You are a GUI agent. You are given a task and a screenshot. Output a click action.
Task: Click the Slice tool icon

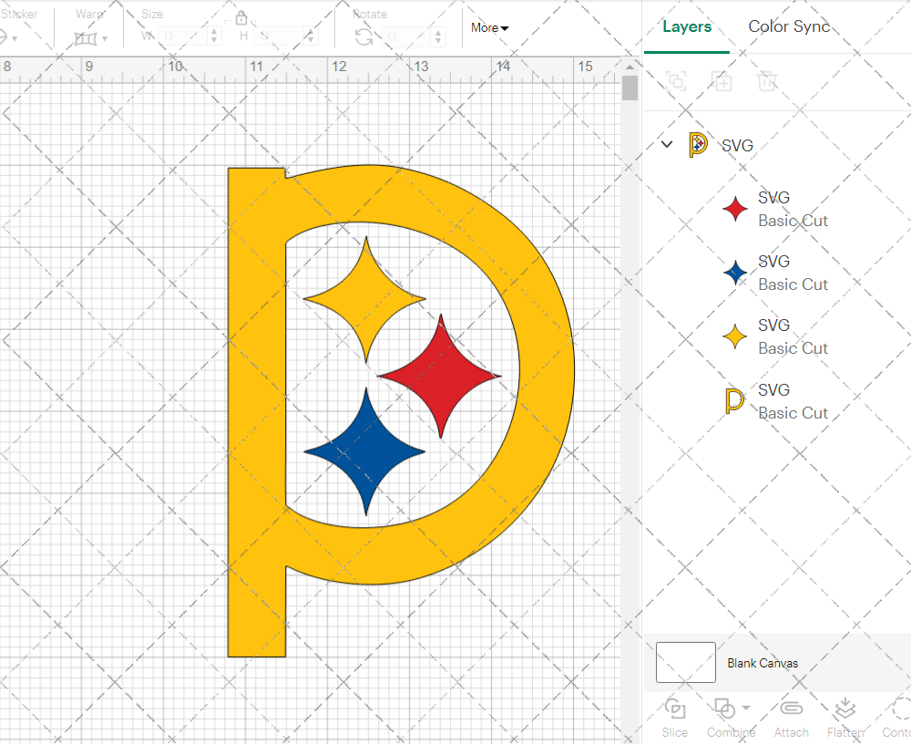point(675,708)
